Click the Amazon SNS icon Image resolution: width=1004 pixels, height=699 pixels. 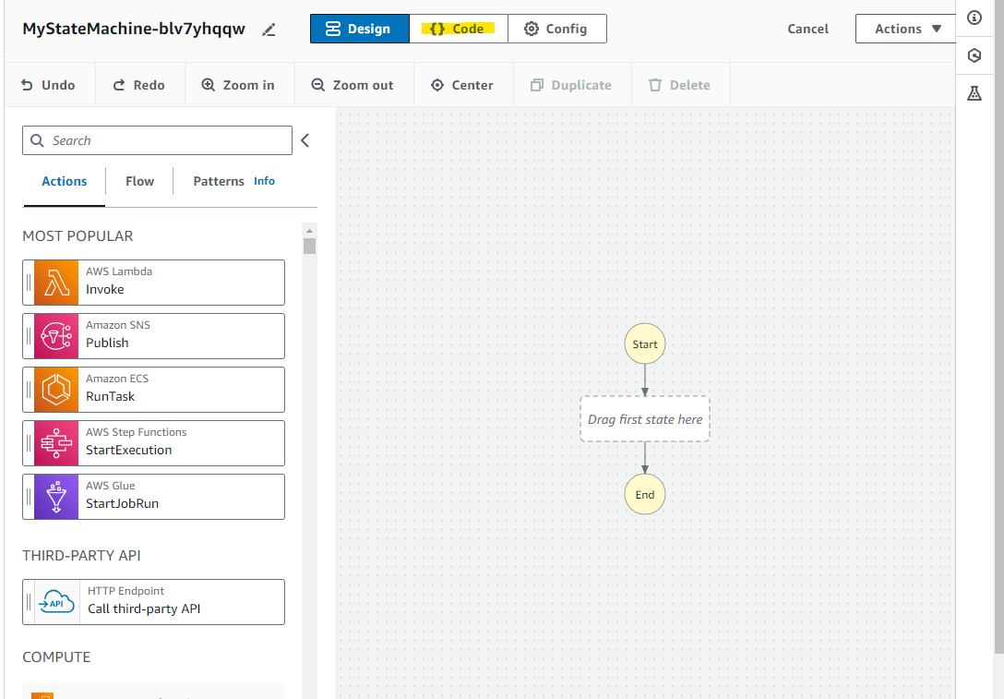56,336
